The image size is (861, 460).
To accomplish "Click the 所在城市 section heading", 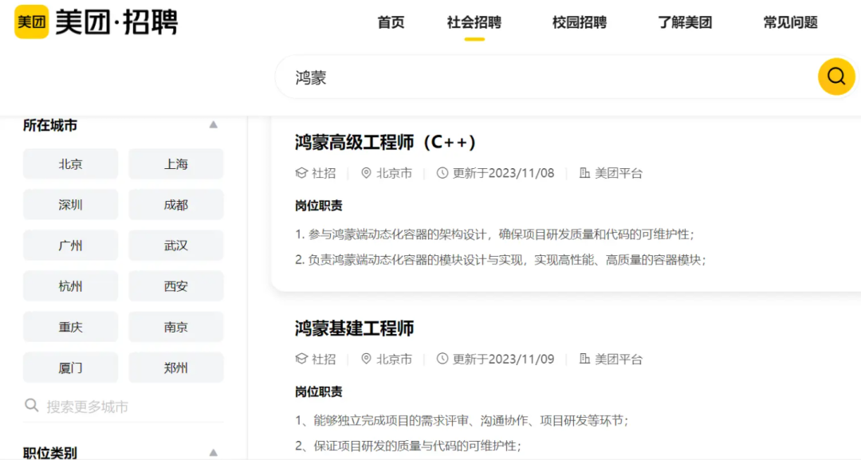I will coord(50,125).
